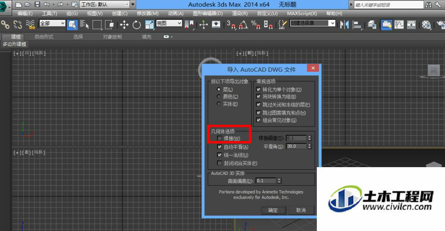
Task: Click the Select and Manipulate icon
Action: 203,25
